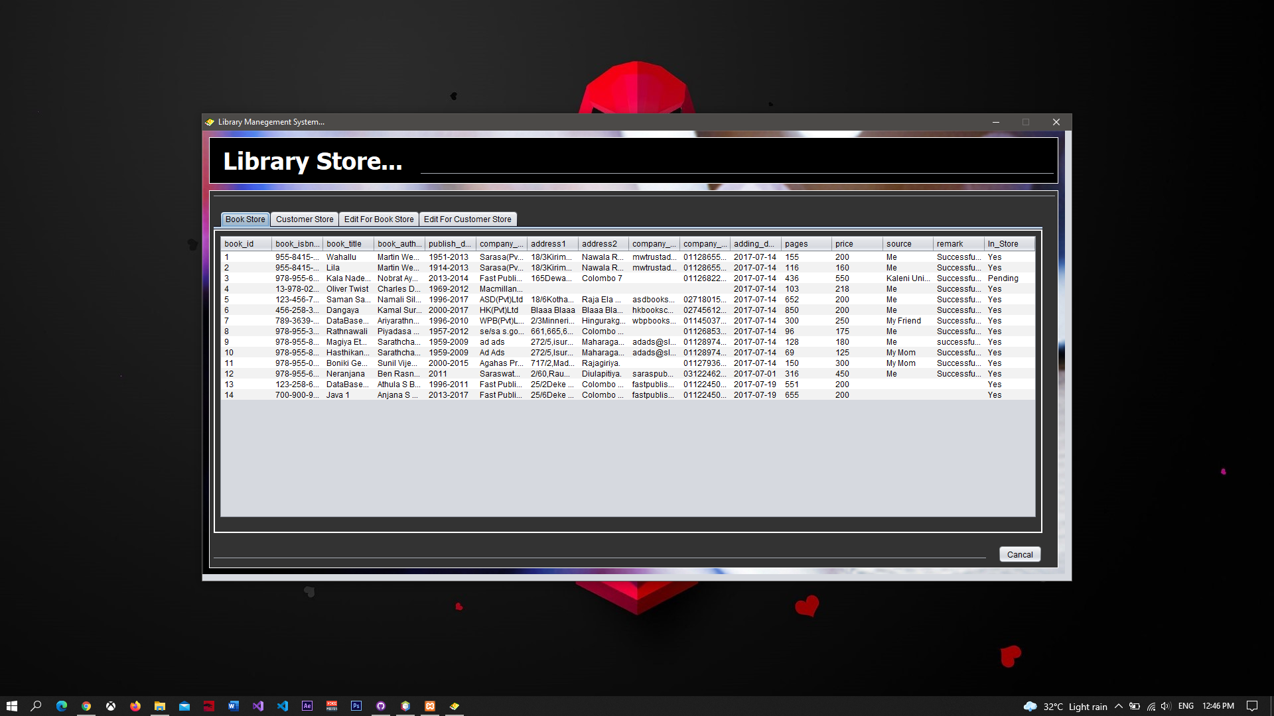Select the Java 1 book row
1274x716 pixels.
pyautogui.click(x=347, y=395)
